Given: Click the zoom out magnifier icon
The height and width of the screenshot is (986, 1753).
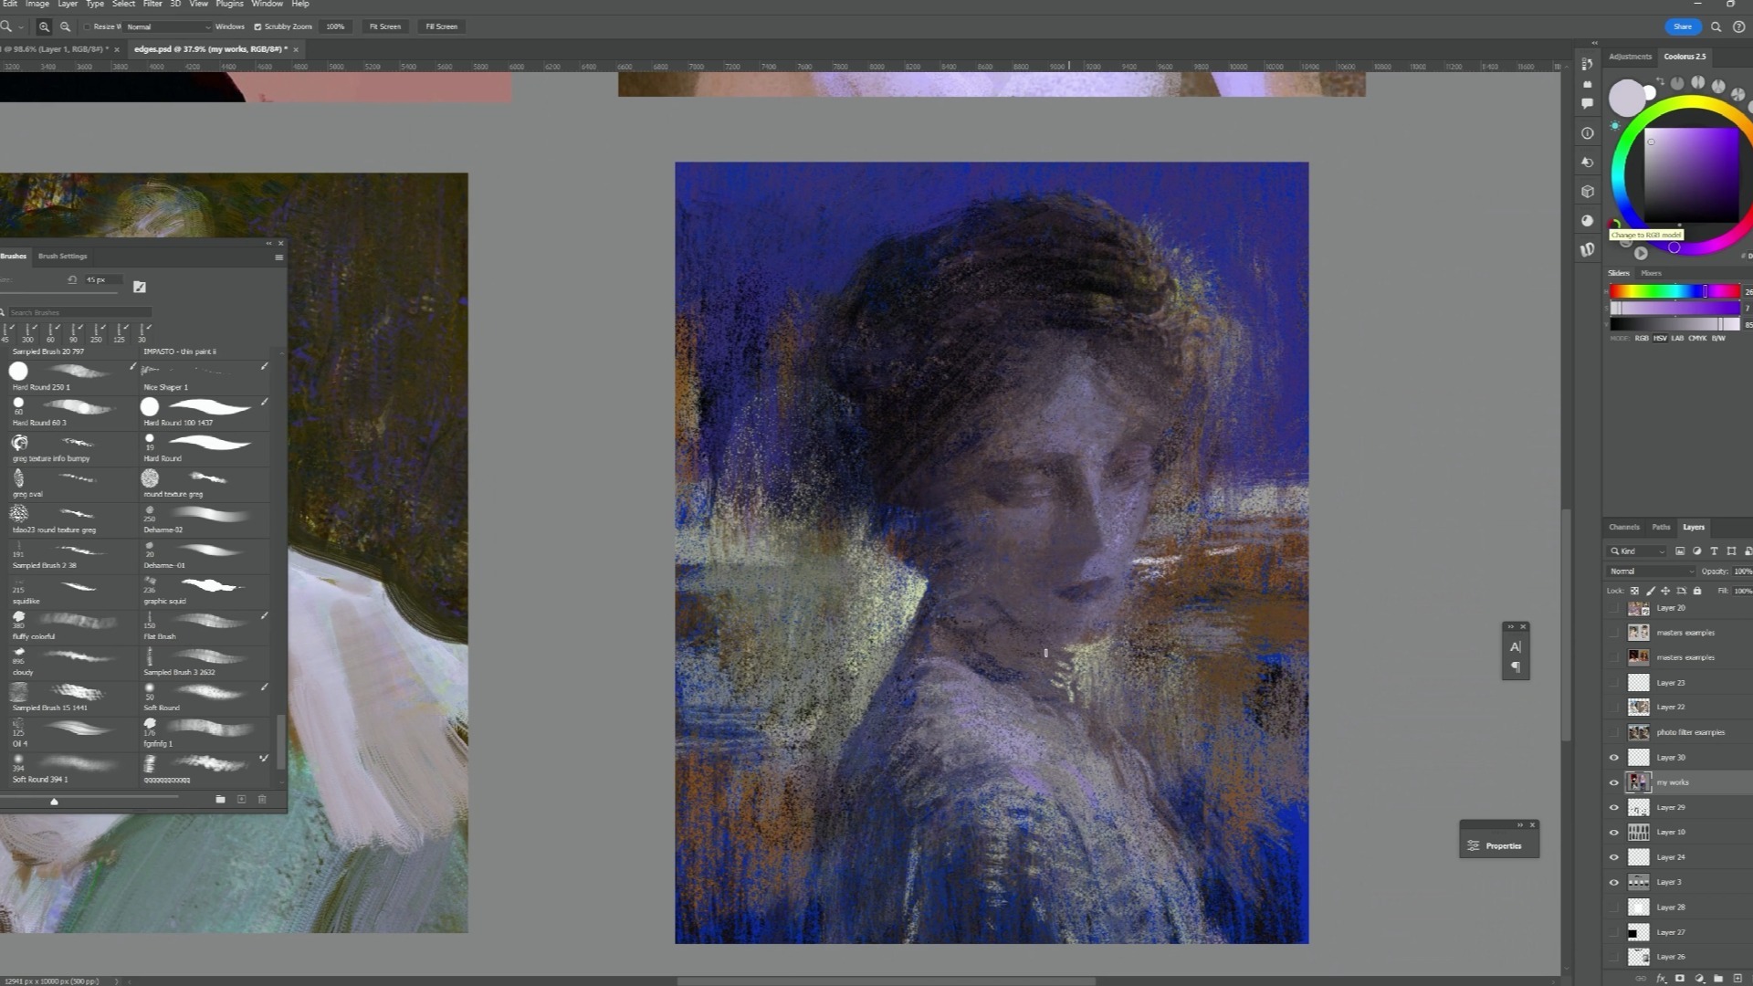Looking at the screenshot, I should coord(65,26).
